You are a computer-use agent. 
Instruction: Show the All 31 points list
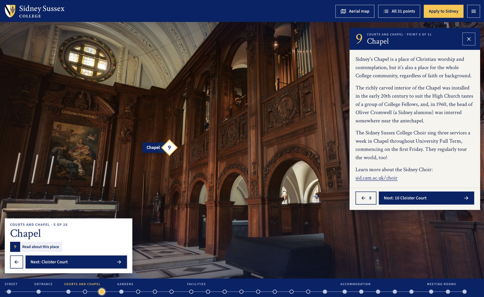tap(399, 11)
